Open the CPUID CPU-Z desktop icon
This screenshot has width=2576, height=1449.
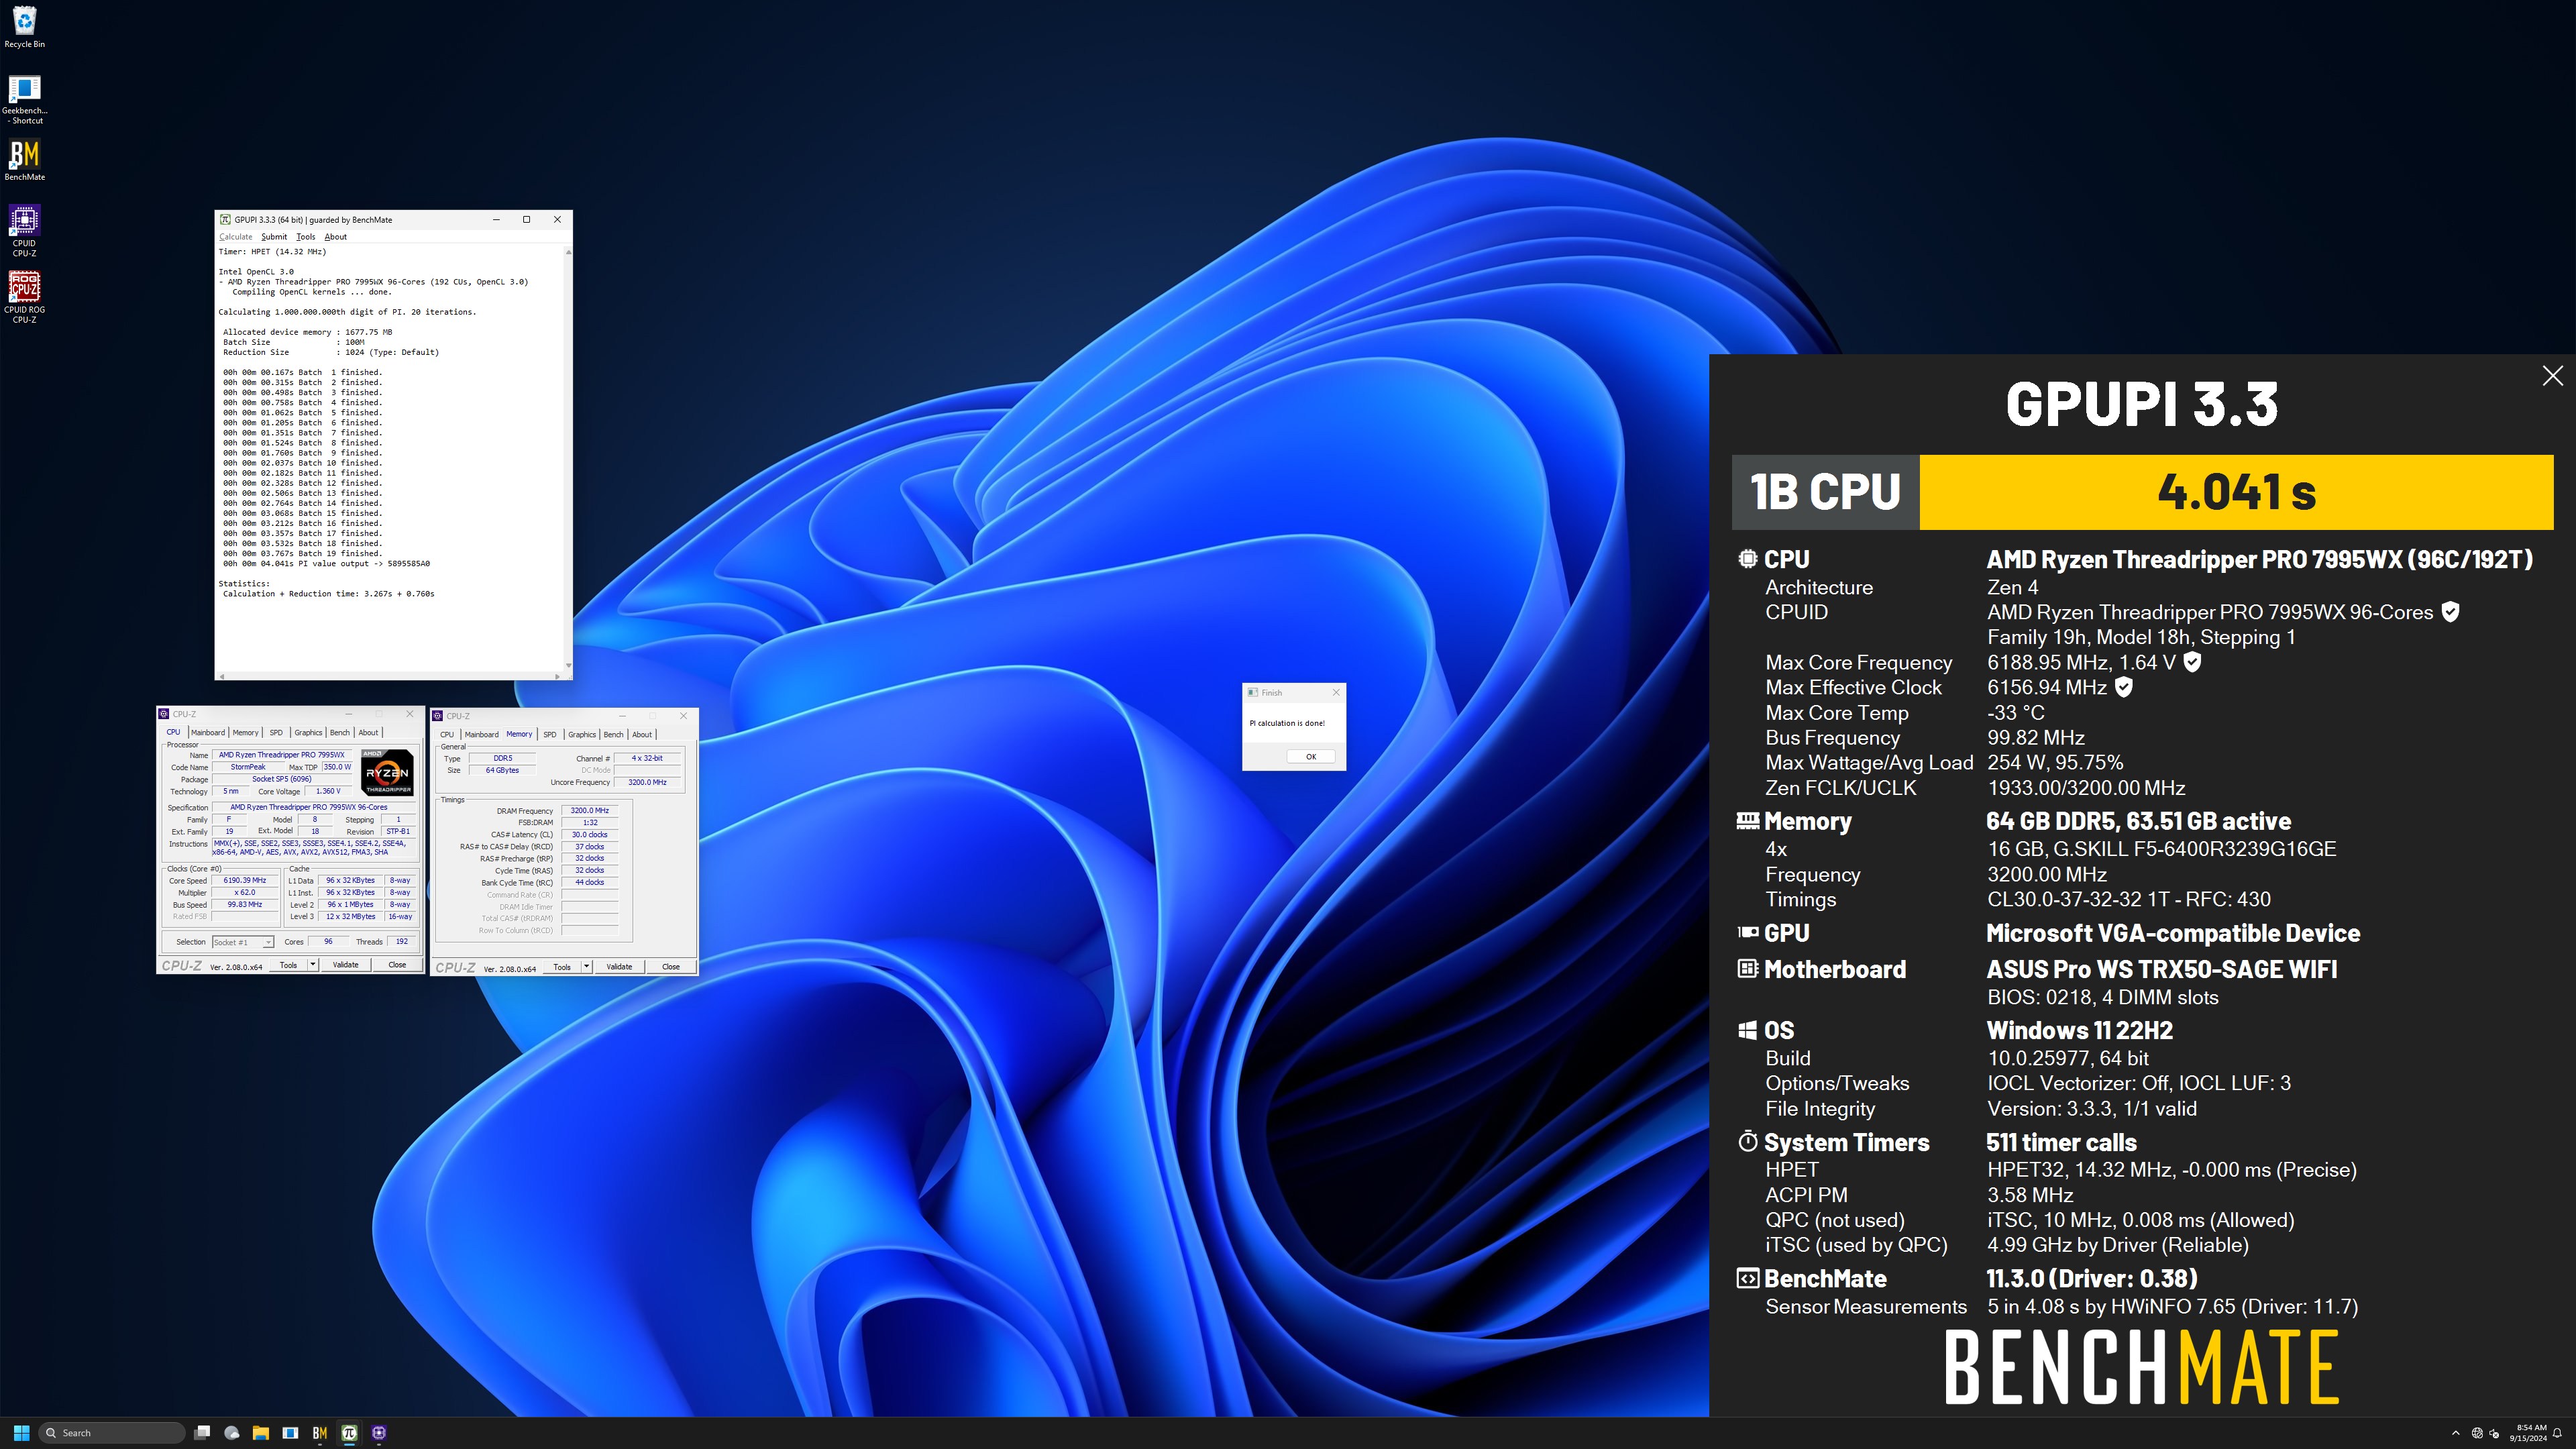click(24, 231)
